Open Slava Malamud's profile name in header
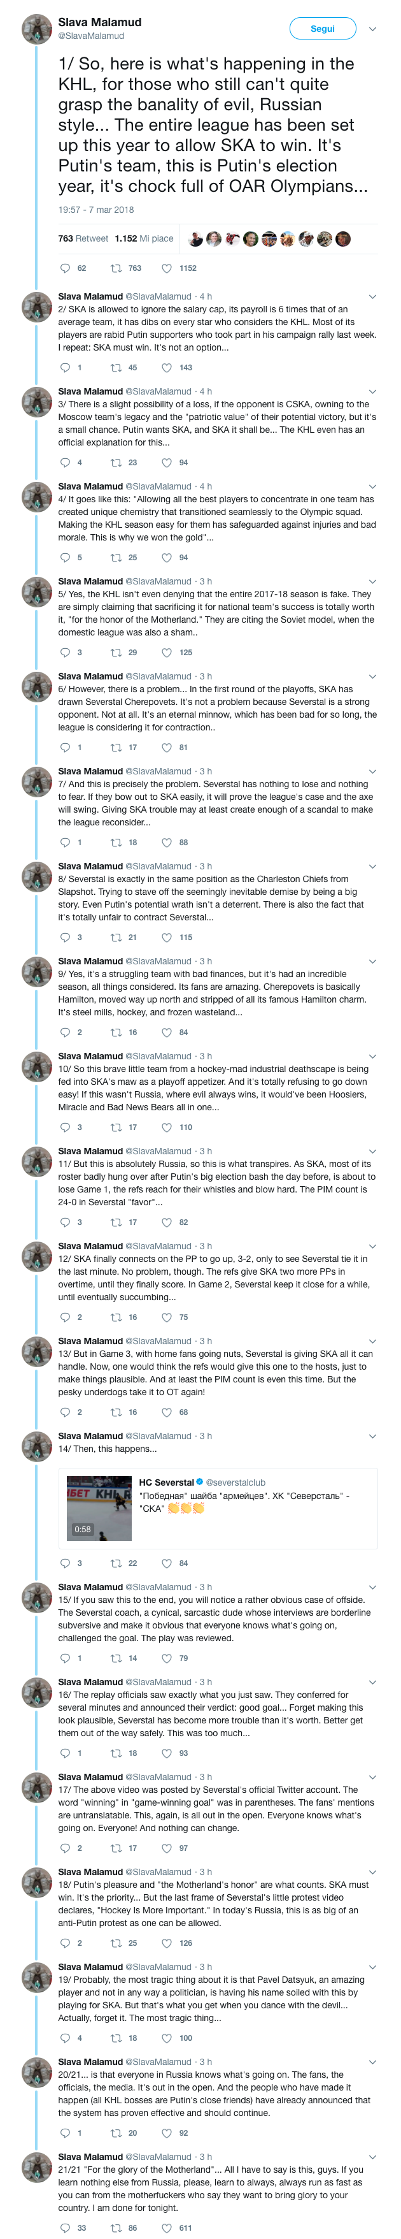This screenshot has width=401, height=2239. tap(99, 22)
